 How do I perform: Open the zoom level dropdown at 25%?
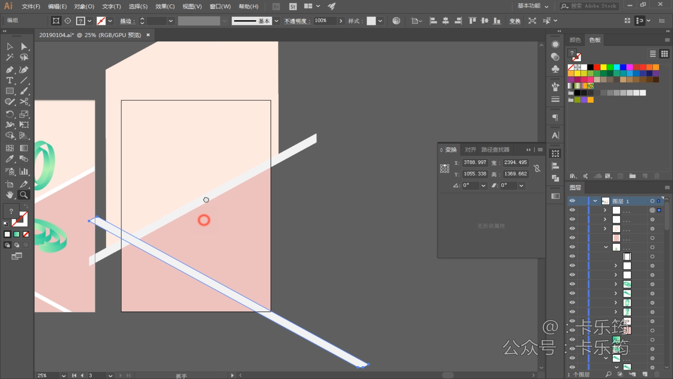pyautogui.click(x=63, y=375)
